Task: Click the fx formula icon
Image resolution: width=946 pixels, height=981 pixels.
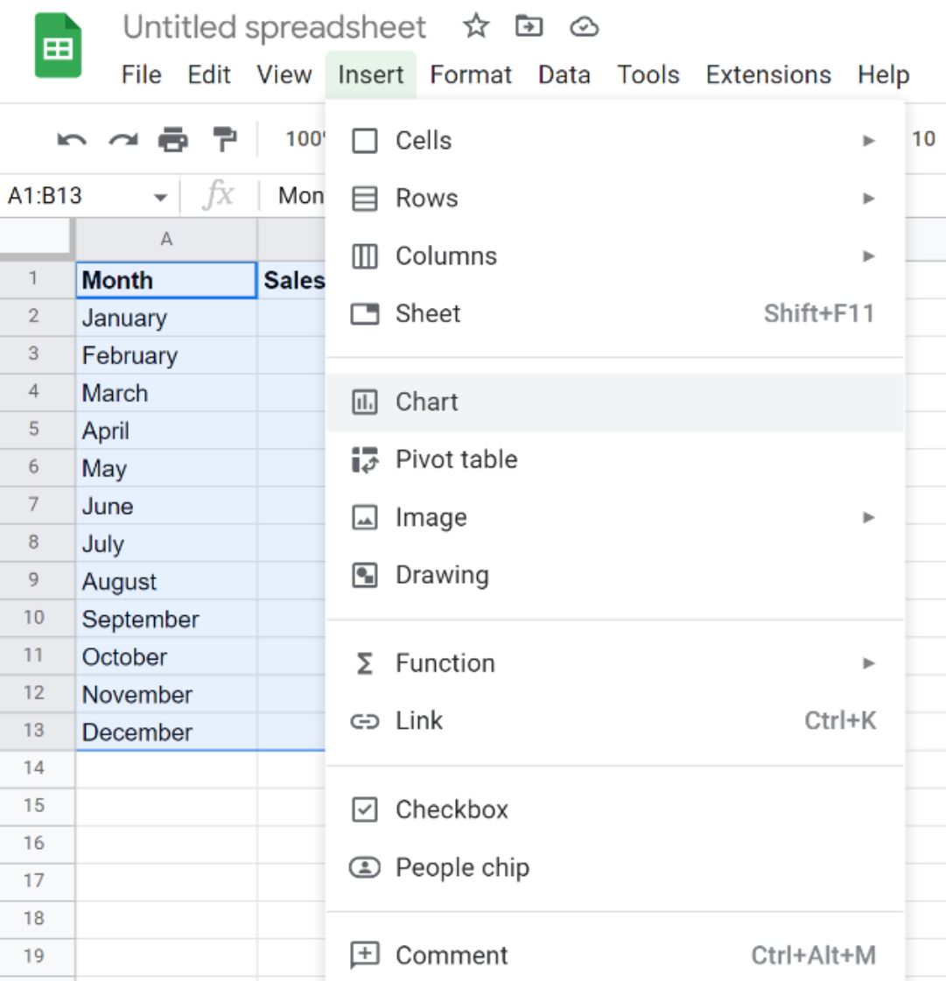Action: (x=219, y=195)
